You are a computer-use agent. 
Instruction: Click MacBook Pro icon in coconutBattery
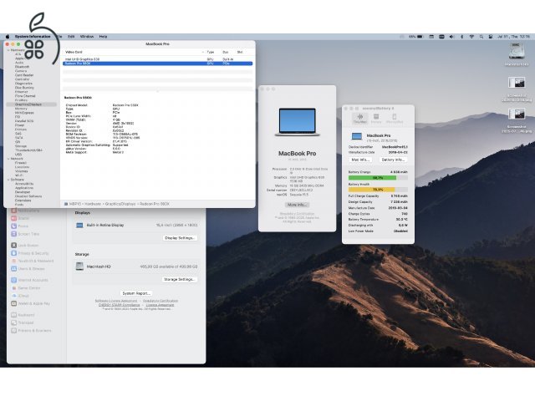click(357, 137)
